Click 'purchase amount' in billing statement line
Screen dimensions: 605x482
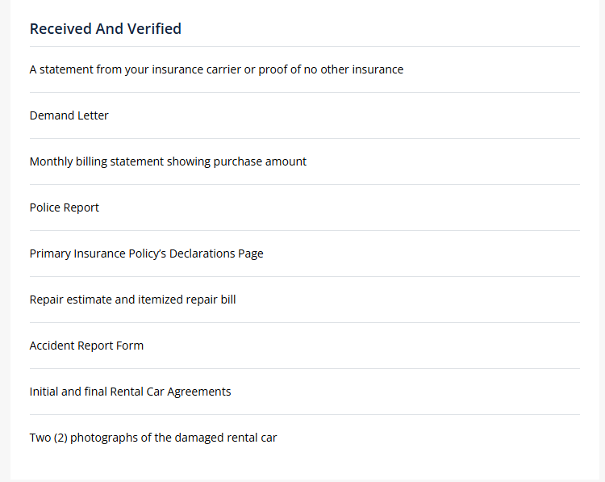(260, 161)
